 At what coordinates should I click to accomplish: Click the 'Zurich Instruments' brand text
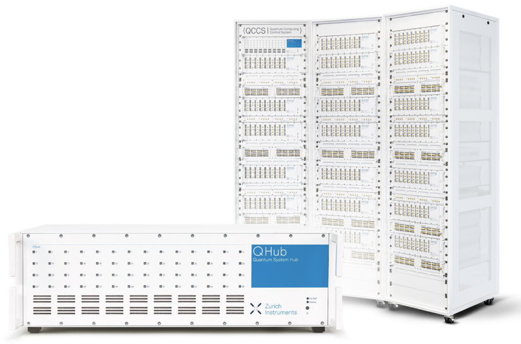coord(281,309)
